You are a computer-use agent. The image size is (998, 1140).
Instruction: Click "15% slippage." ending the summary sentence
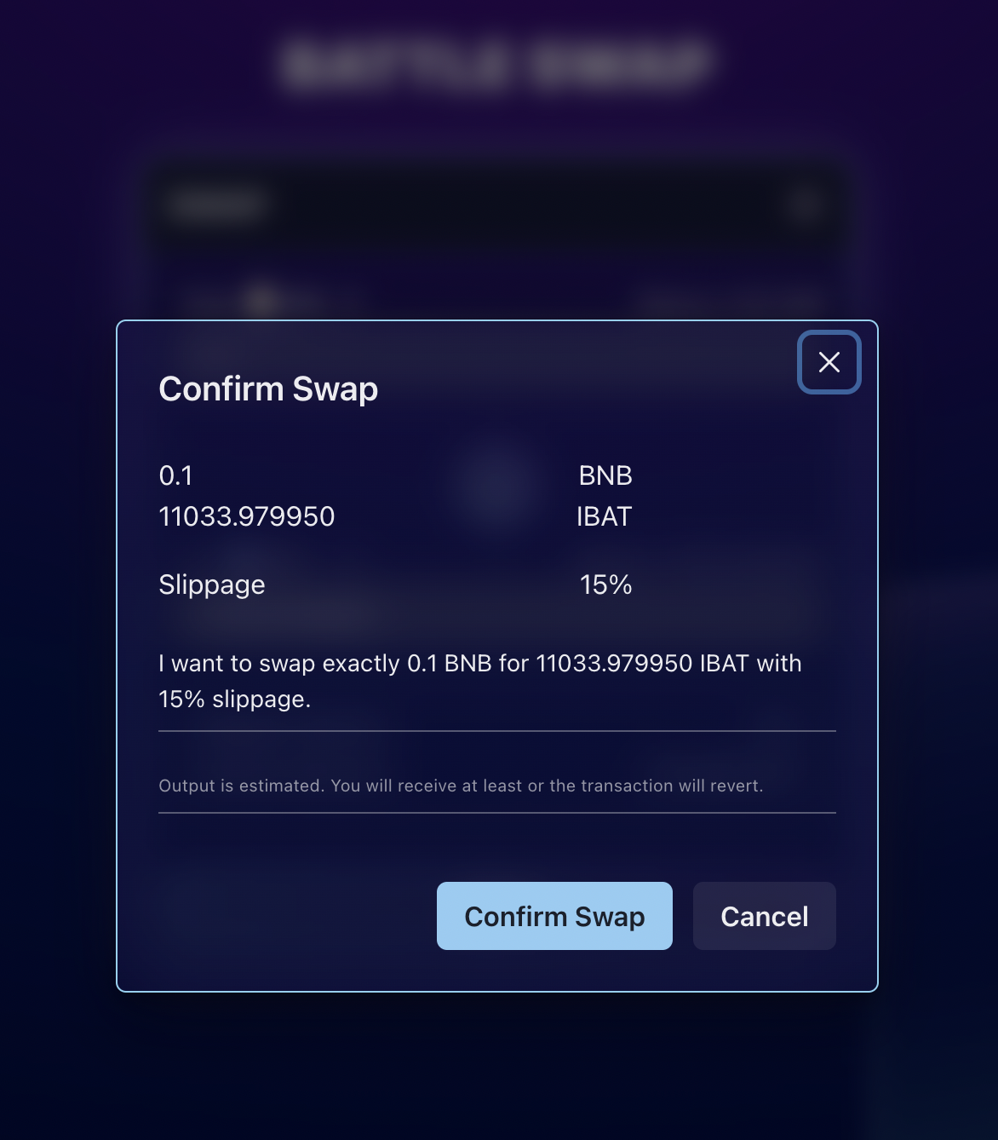pyautogui.click(x=234, y=699)
